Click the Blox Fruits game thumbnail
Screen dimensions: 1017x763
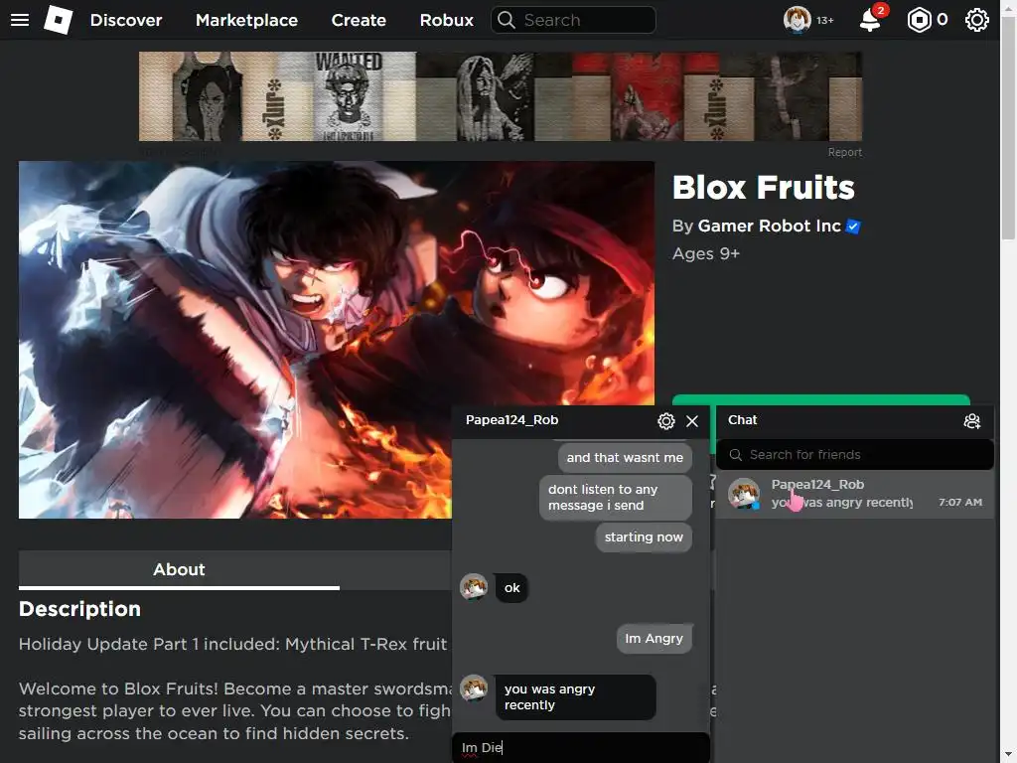336,340
